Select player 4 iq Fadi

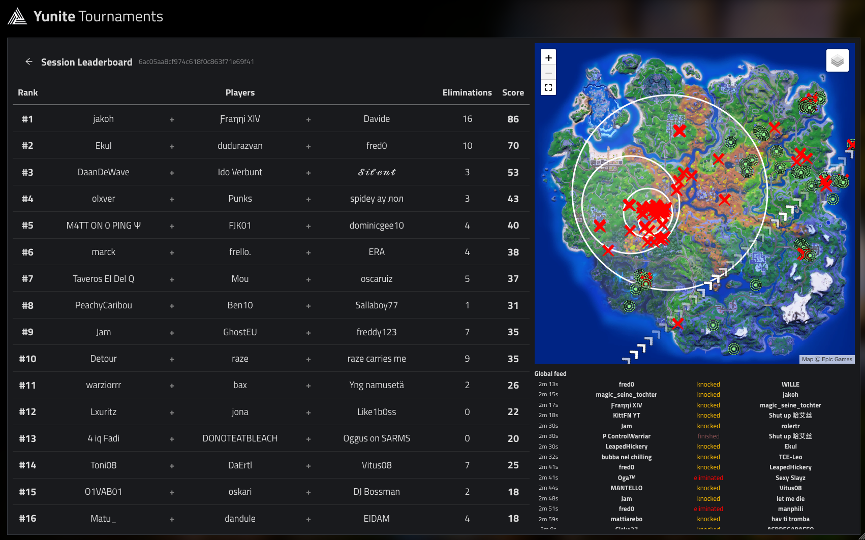103,438
